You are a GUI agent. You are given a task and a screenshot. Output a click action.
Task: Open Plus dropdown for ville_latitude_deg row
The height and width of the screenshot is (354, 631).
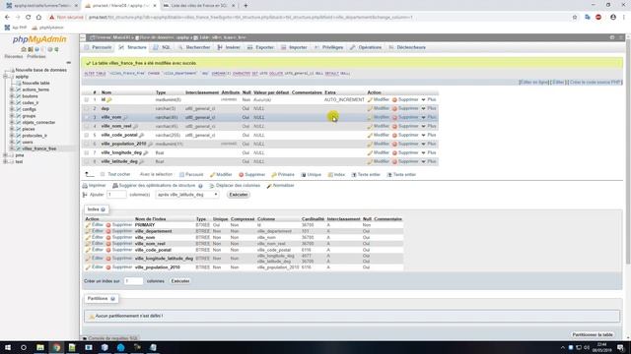click(429, 161)
